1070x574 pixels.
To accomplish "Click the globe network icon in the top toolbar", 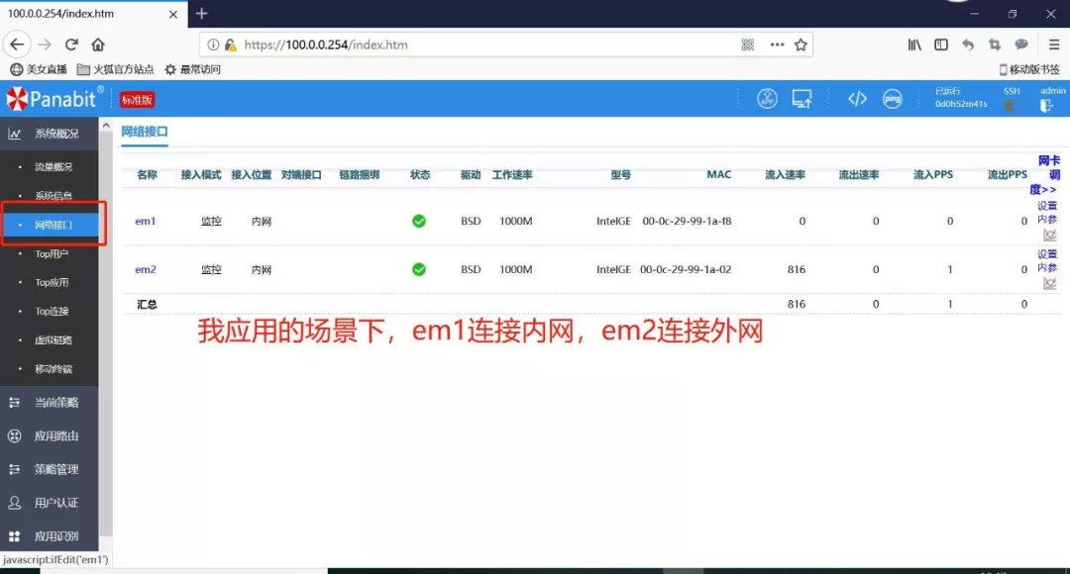I will pos(767,99).
